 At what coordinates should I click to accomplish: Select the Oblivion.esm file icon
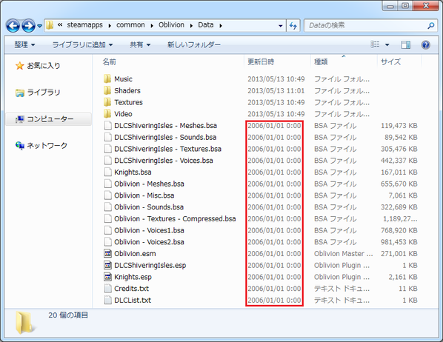[x=107, y=254]
